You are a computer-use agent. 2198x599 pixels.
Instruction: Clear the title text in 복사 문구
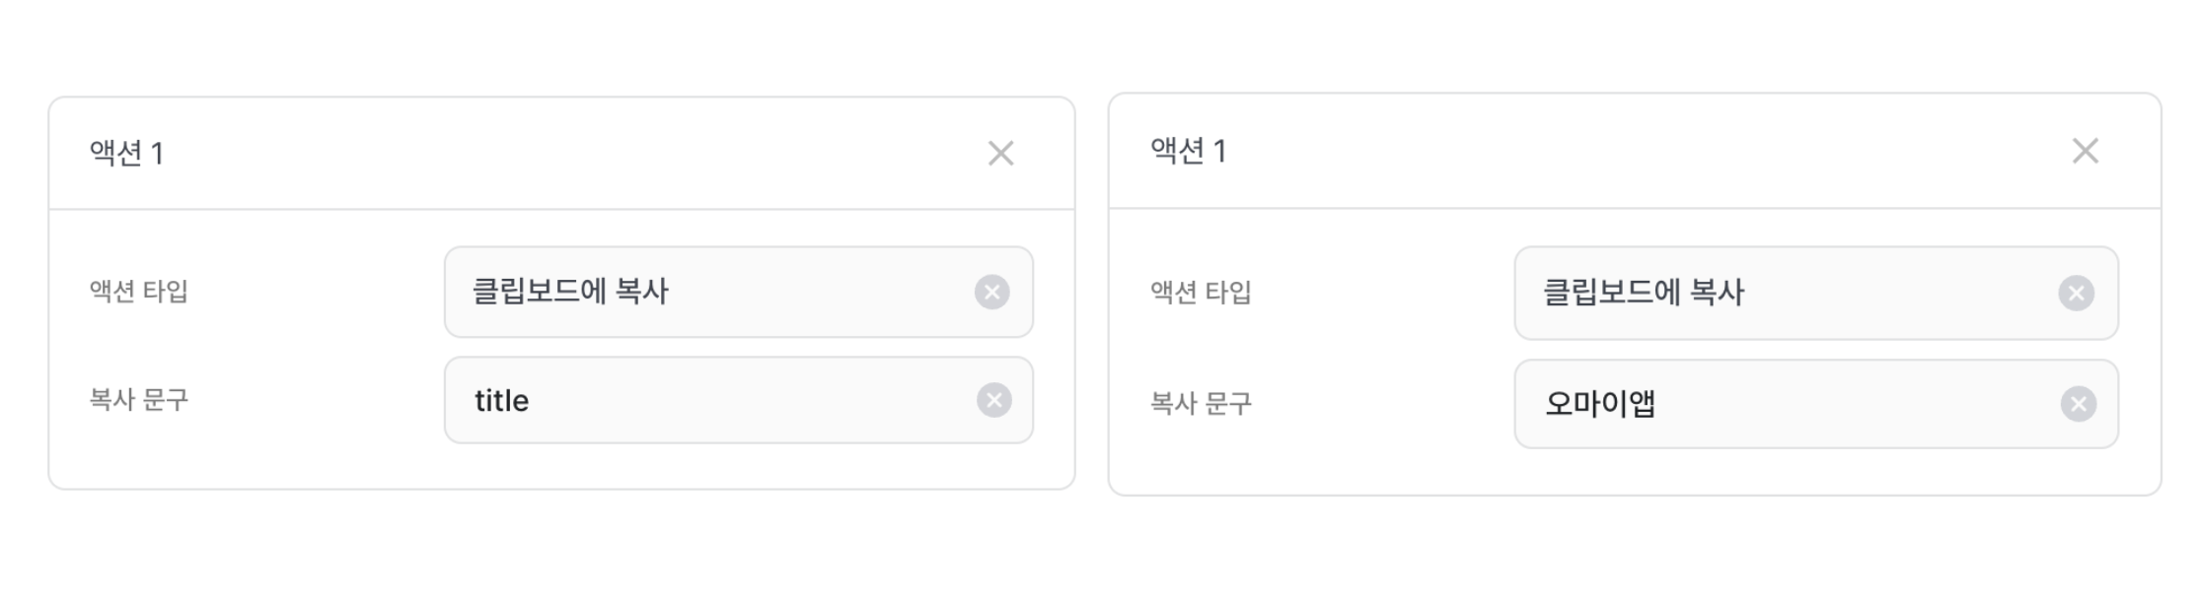[x=993, y=400]
